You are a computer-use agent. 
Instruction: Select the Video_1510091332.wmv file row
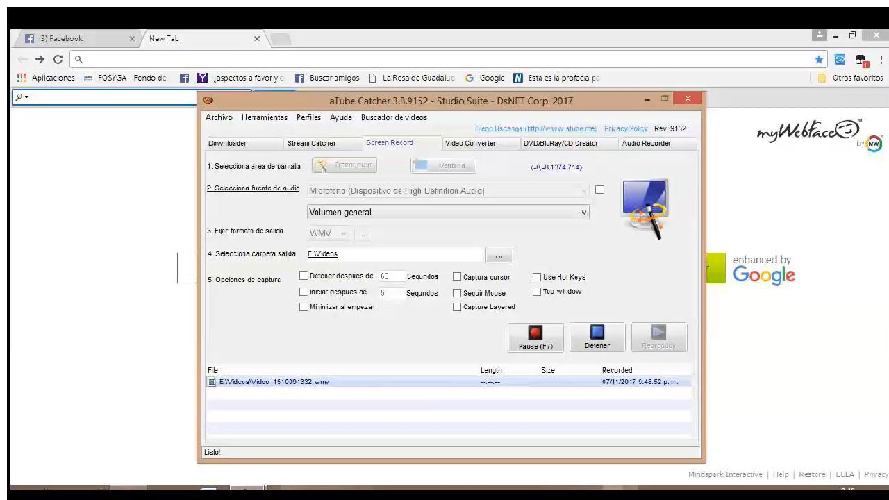(x=448, y=382)
